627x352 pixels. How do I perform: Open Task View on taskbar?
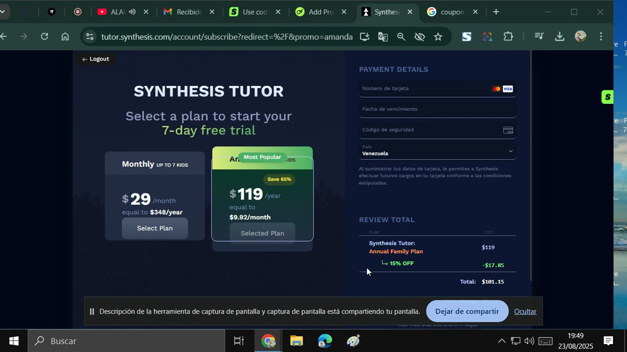coord(239,341)
